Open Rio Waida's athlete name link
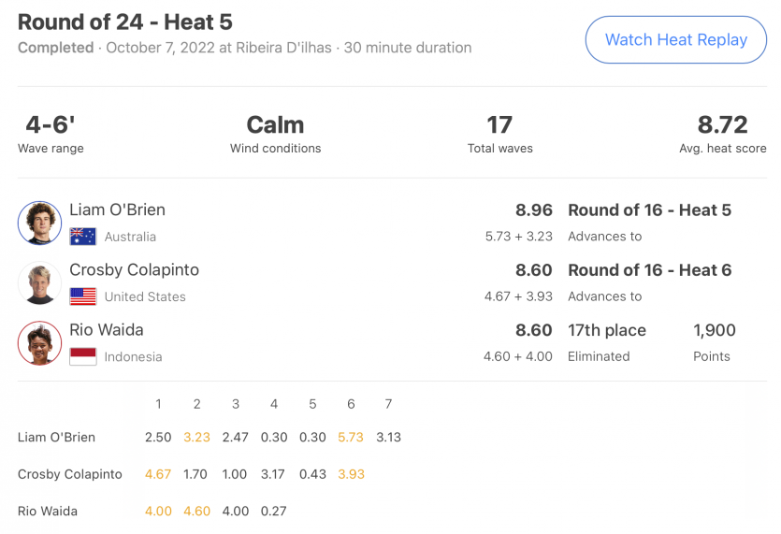This screenshot has height=534, width=781. (107, 330)
